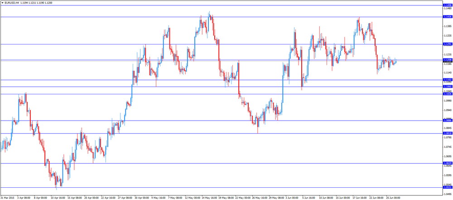
Task: Select the 1.1291 horizontal line price label
Action: point(447,44)
